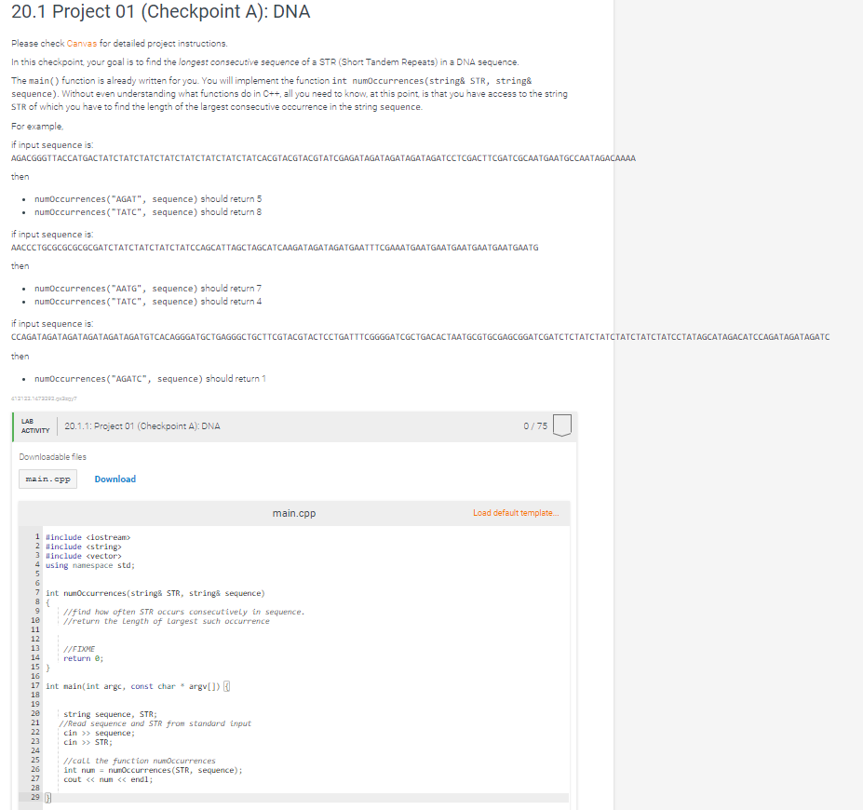Click the opening brace on line 8 of numOccurrences
The width and height of the screenshot is (863, 810).
47,602
